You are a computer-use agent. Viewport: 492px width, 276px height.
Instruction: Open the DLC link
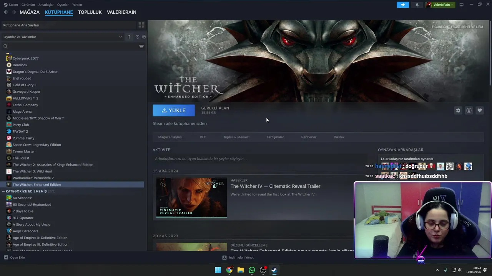(203, 137)
